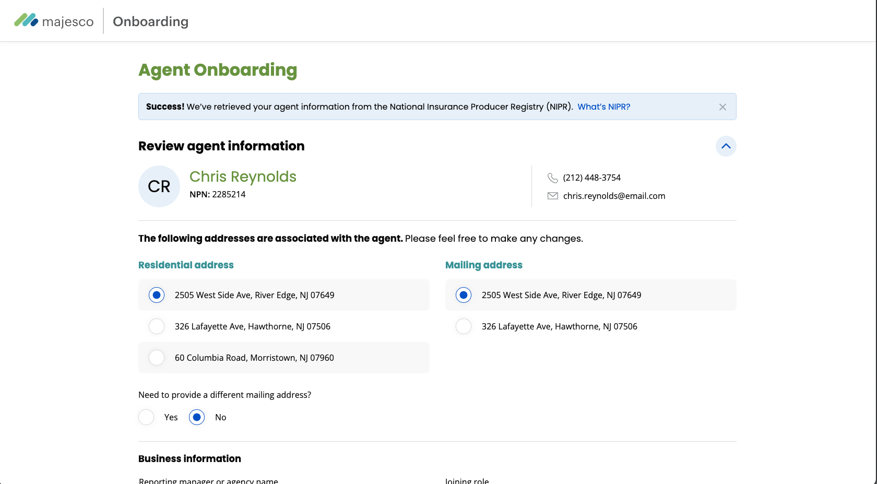This screenshot has height=484, width=877.
Task: Click the CR avatar circle
Action: [159, 186]
